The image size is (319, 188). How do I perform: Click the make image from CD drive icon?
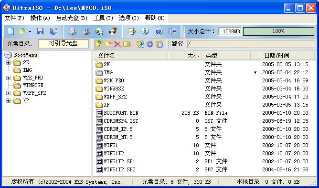point(72,31)
